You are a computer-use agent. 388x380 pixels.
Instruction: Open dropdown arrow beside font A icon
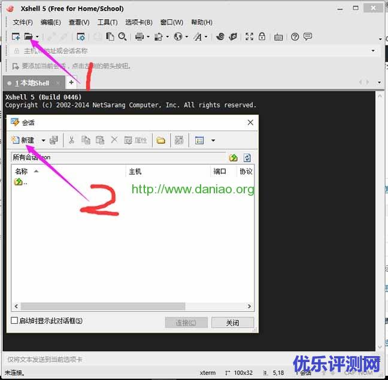coord(206,37)
